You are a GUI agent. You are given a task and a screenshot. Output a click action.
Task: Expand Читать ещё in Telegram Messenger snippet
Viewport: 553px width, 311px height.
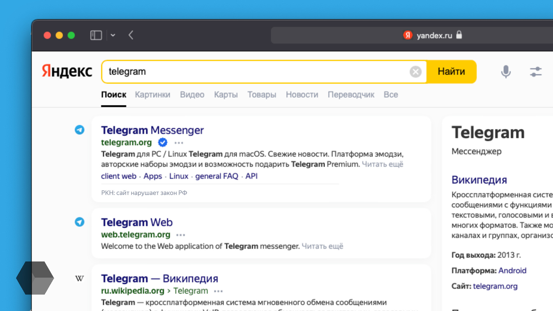(382, 164)
